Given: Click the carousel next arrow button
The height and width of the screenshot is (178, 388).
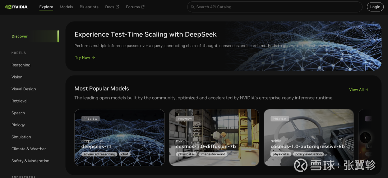Looking at the screenshot, I should 365,138.
